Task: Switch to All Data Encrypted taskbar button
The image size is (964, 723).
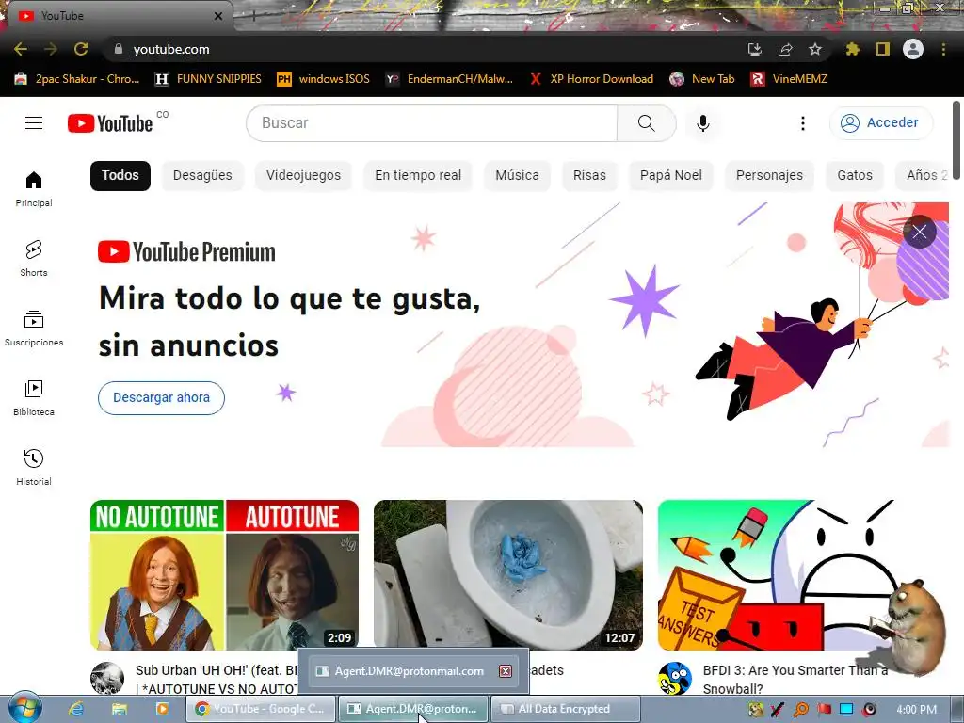Action: pyautogui.click(x=566, y=709)
